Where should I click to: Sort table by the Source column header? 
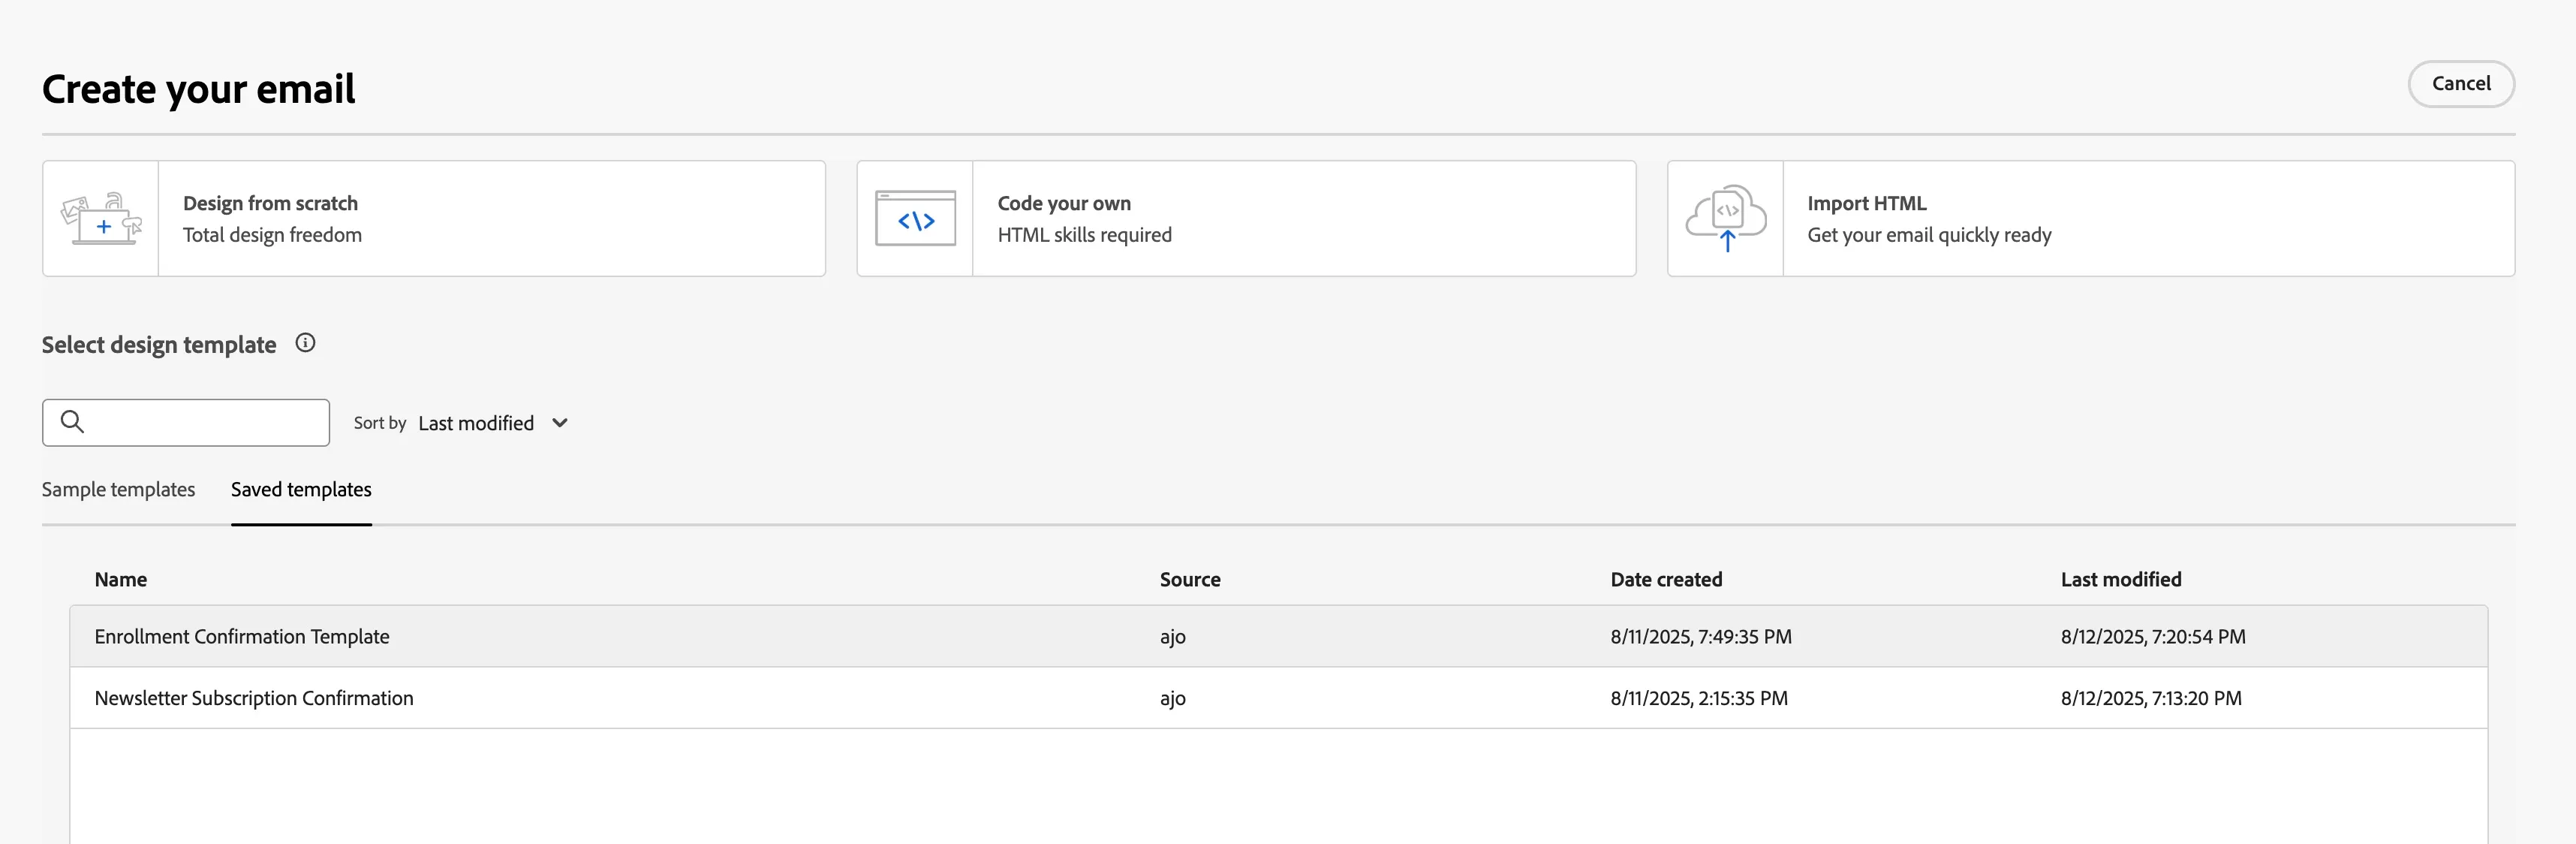(1190, 579)
